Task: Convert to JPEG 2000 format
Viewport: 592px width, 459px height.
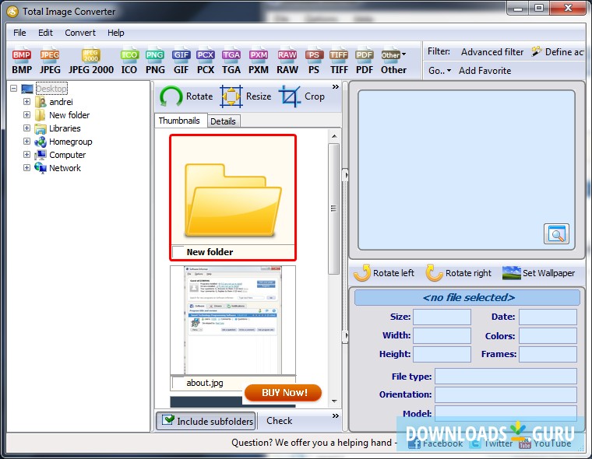Action: tap(91, 61)
